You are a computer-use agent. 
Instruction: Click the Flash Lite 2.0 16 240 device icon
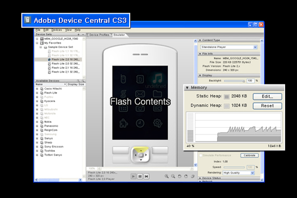click(x=49, y=59)
